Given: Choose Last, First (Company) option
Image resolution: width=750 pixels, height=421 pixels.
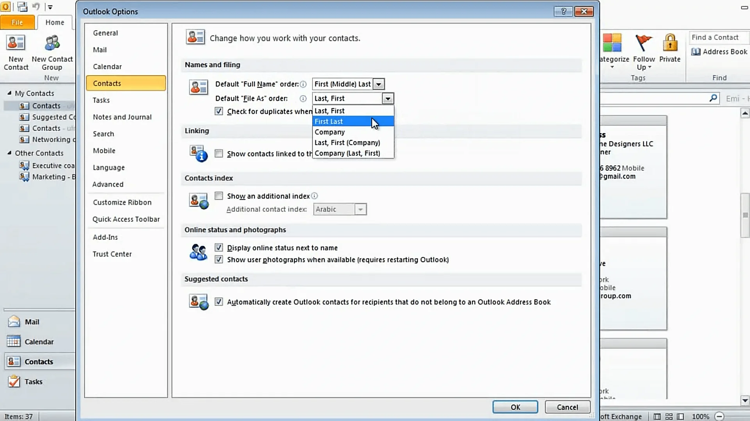Looking at the screenshot, I should click(x=353, y=143).
